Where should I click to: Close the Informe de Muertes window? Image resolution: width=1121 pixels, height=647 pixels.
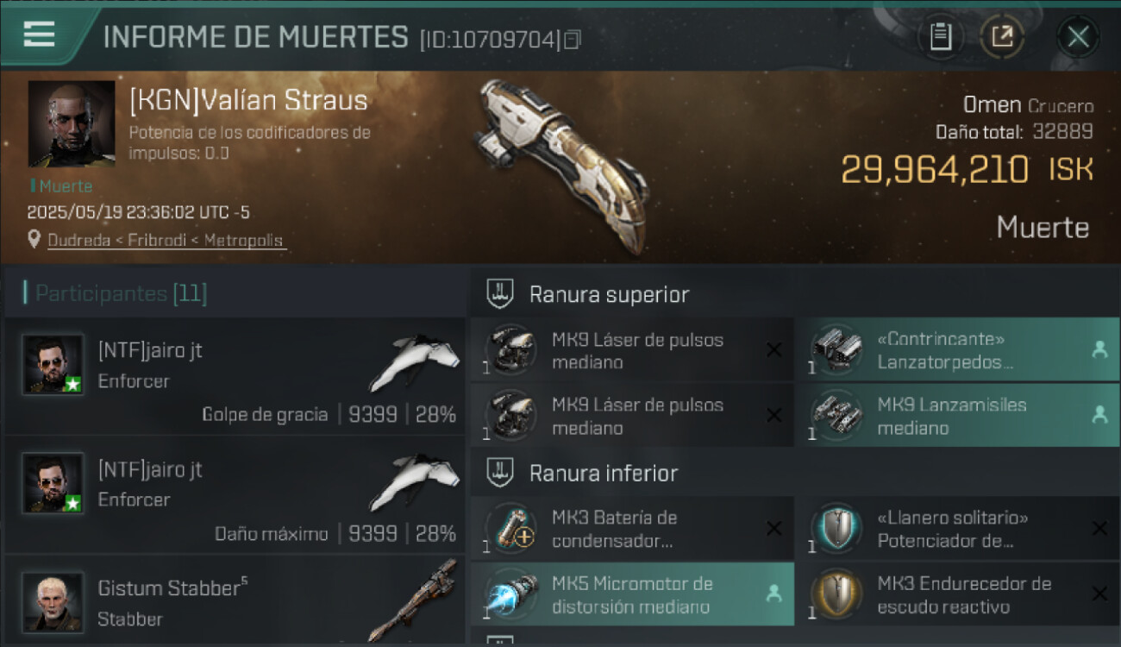click(x=1078, y=37)
